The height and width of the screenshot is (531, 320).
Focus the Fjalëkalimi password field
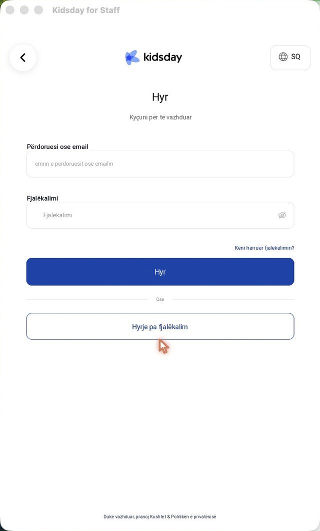pos(160,215)
